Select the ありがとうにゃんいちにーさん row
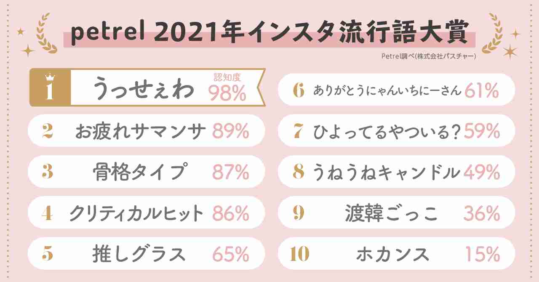Viewport: 539px width, 282px height. click(397, 90)
